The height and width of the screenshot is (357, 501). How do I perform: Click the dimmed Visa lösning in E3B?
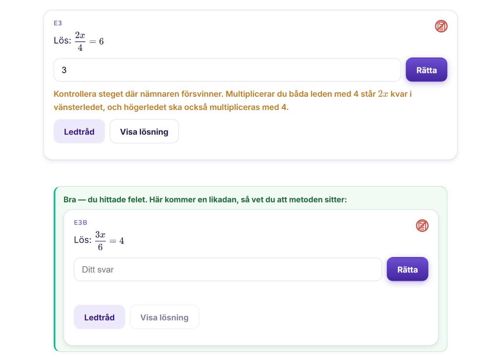click(x=164, y=317)
